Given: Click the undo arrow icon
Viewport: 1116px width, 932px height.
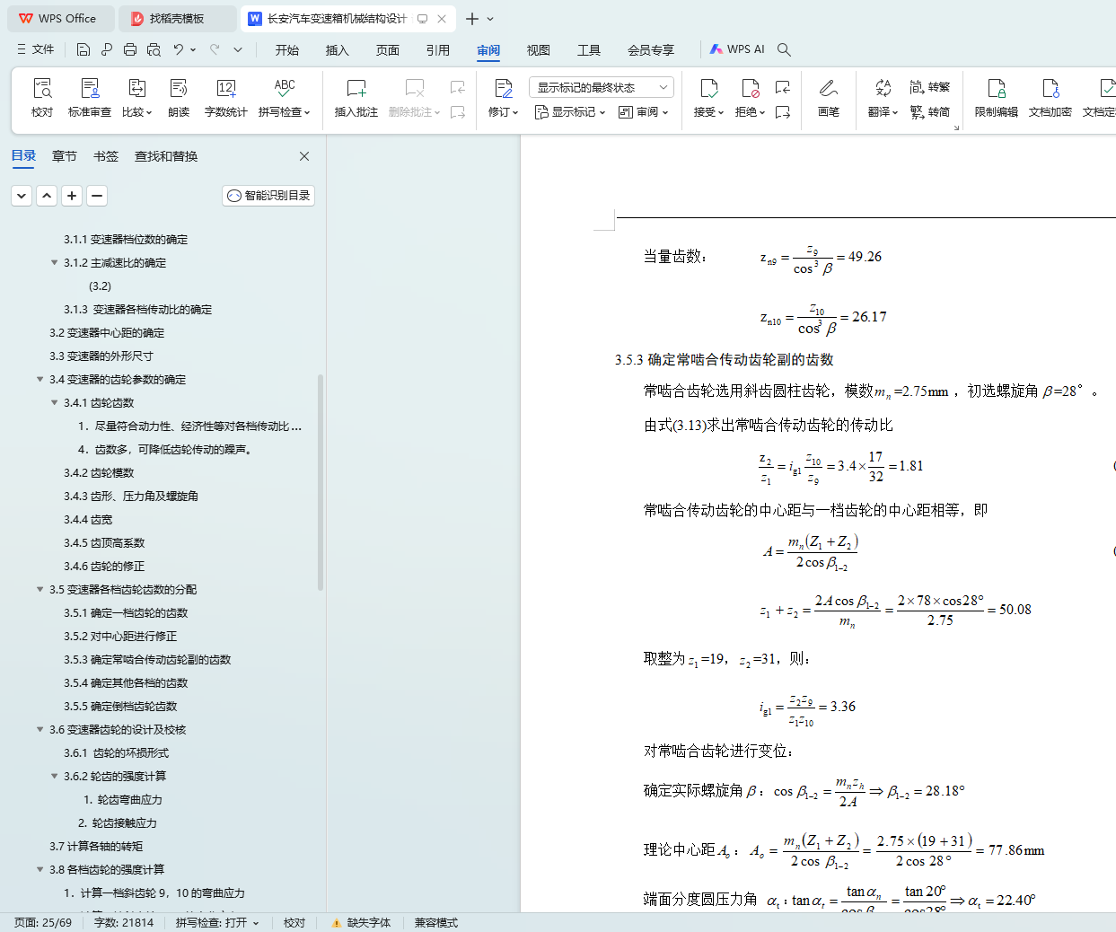Looking at the screenshot, I should coord(179,49).
